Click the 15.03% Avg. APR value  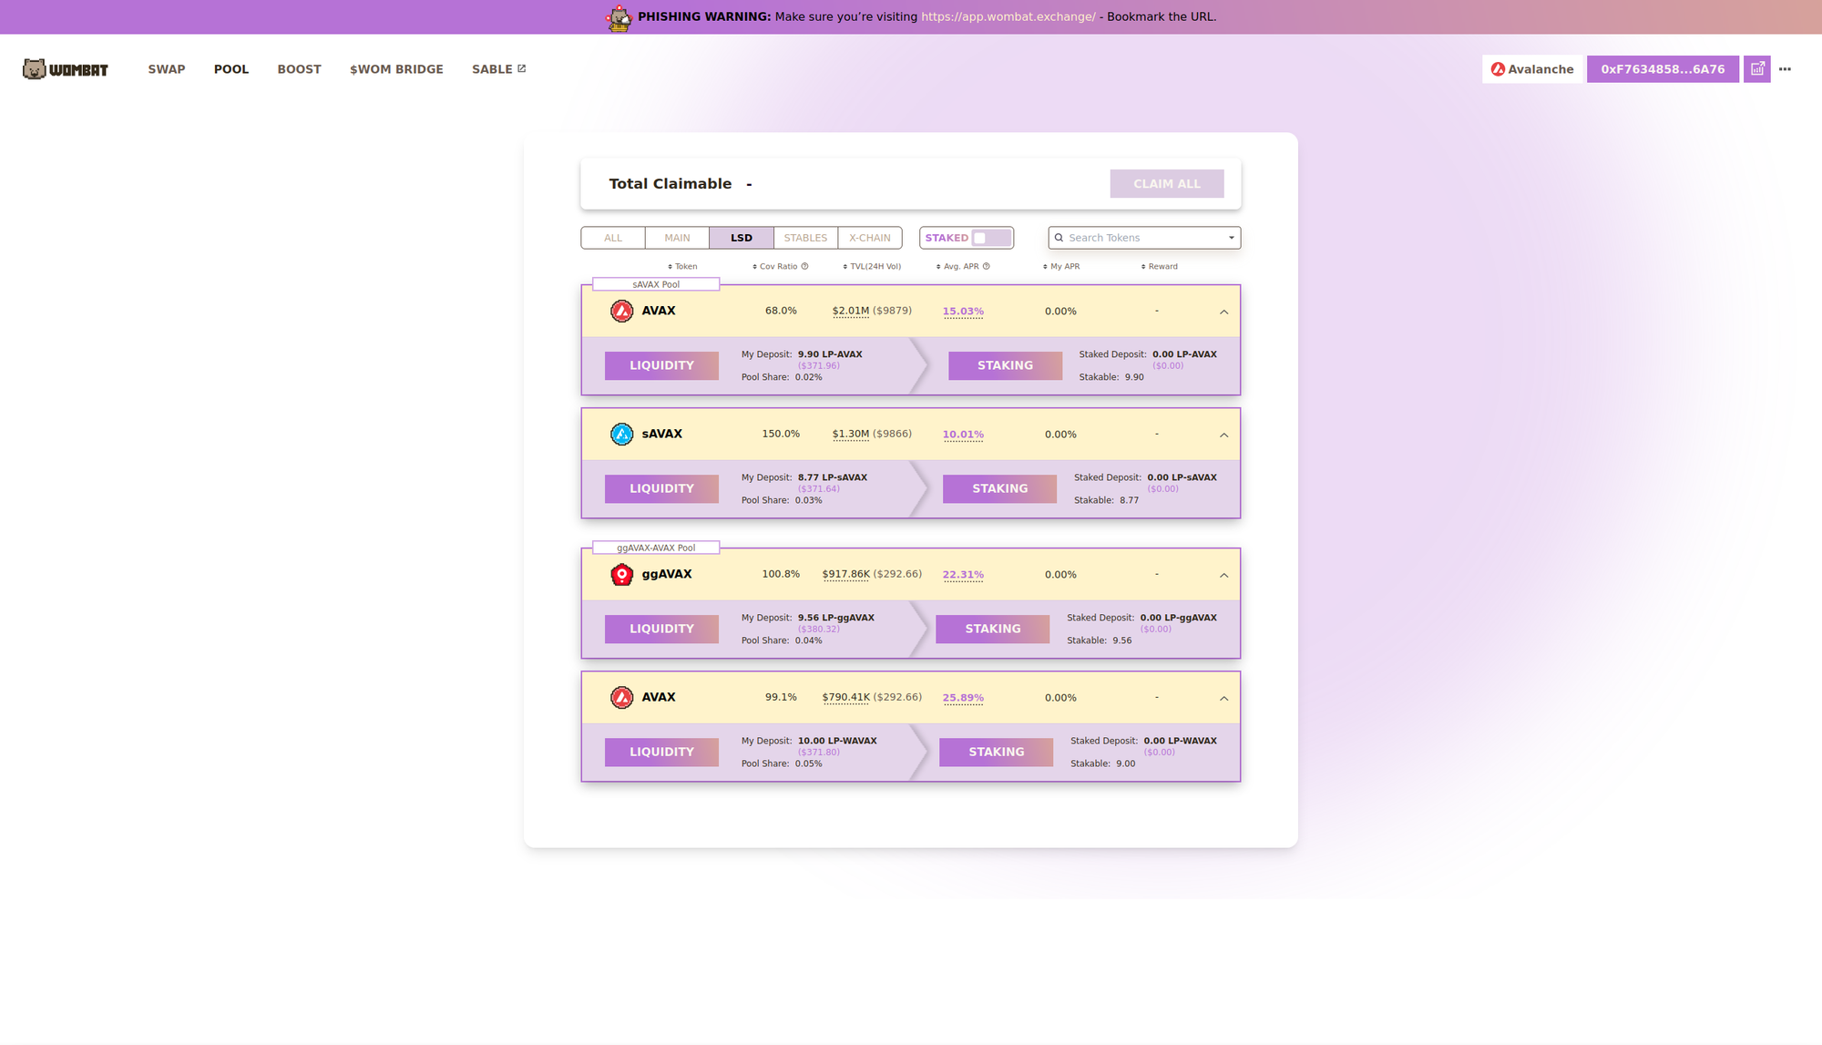coord(963,312)
